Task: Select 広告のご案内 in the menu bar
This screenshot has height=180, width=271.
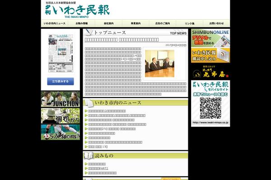Action: (x=163, y=23)
